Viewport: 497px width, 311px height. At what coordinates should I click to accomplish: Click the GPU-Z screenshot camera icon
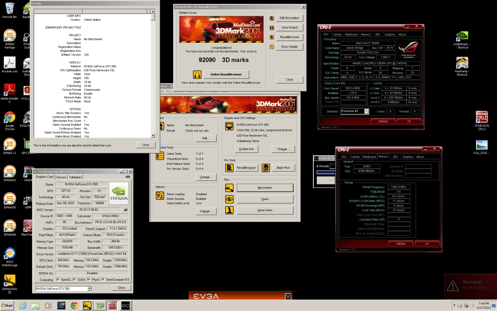click(x=128, y=177)
